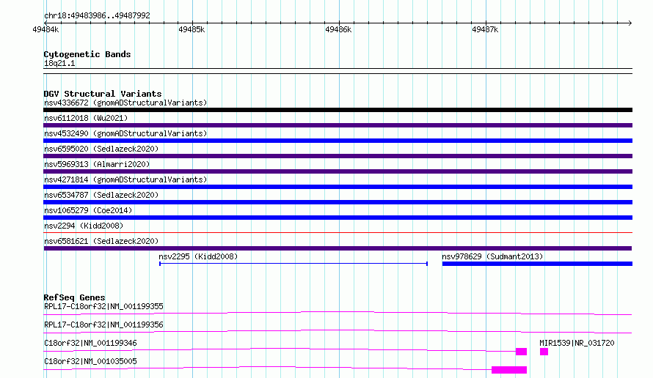Click the blue bar under nsv978629
Screen dimensions: 653x378
(537, 264)
